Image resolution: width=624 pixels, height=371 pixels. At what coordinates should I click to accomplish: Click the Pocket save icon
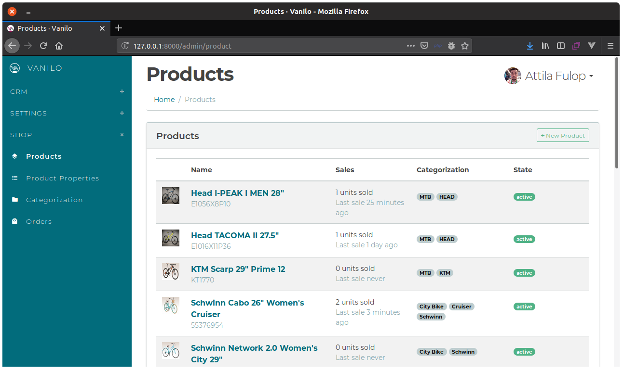click(x=424, y=46)
